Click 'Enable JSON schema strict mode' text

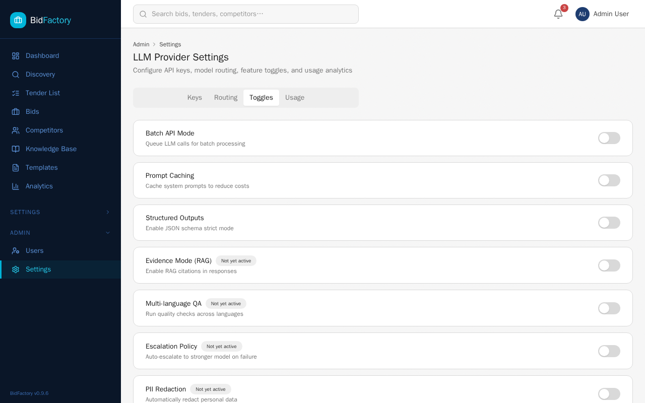pos(189,228)
